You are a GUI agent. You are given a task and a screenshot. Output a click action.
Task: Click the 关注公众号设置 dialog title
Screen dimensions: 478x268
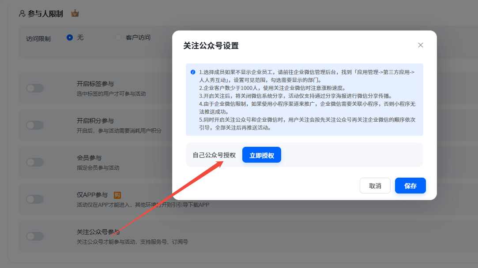[x=211, y=46]
